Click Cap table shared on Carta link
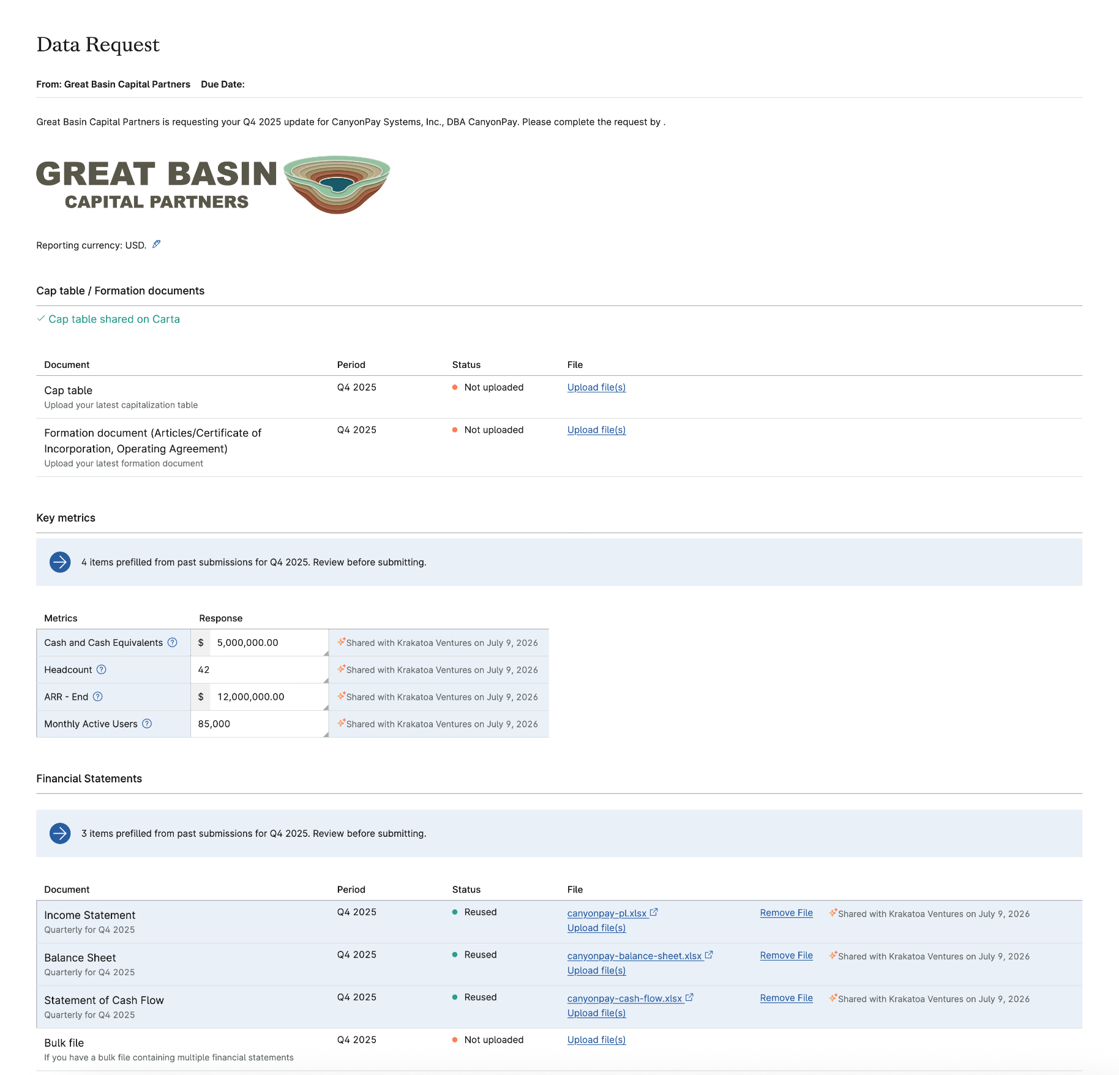The image size is (1119, 1075). (x=114, y=319)
